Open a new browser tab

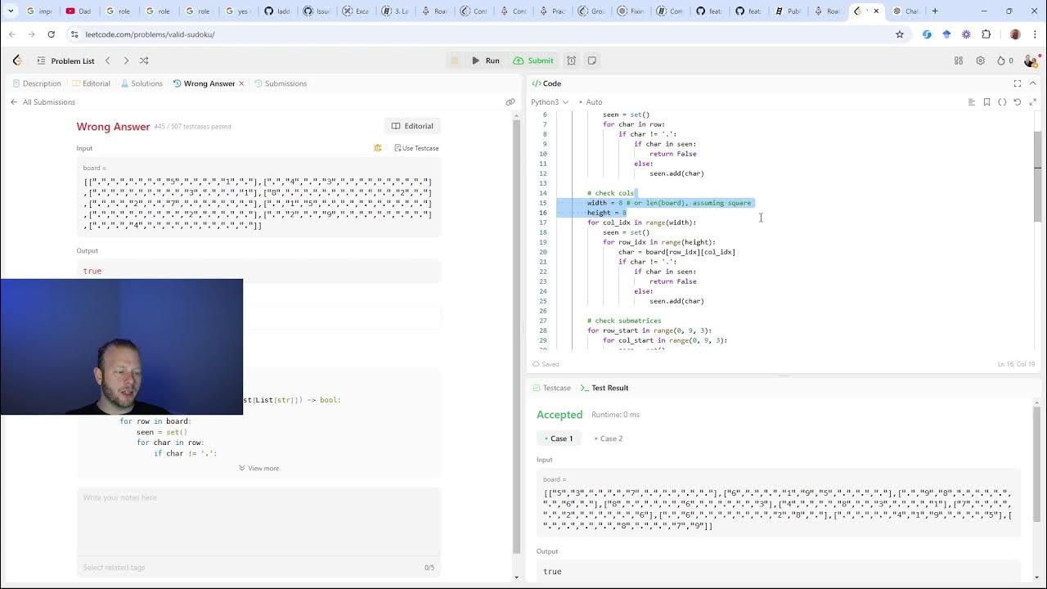pyautogui.click(x=935, y=11)
